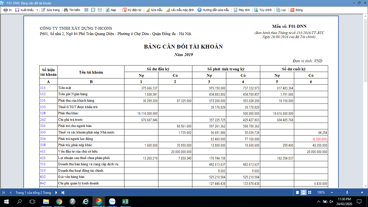The width and height of the screenshot is (368, 207).
Task: Open Excel from the Windows taskbar
Action: click(x=125, y=201)
